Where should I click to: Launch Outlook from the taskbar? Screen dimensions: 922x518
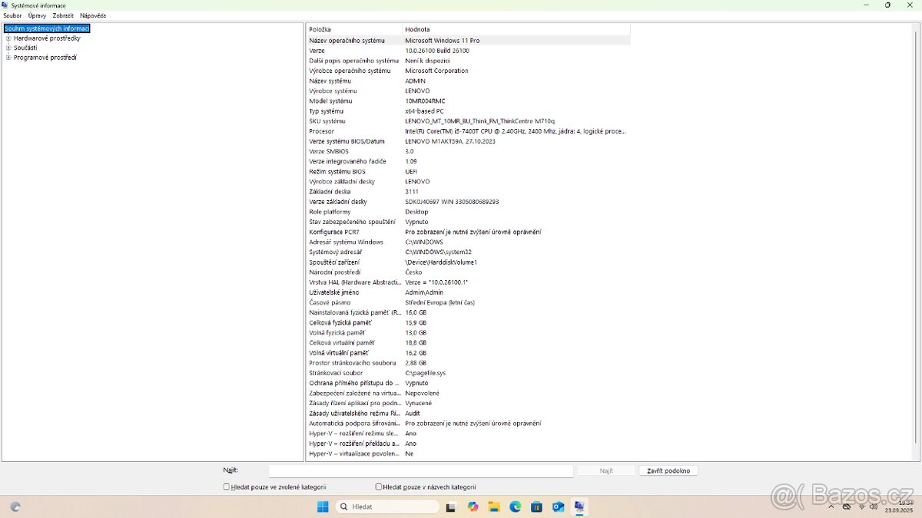558,506
